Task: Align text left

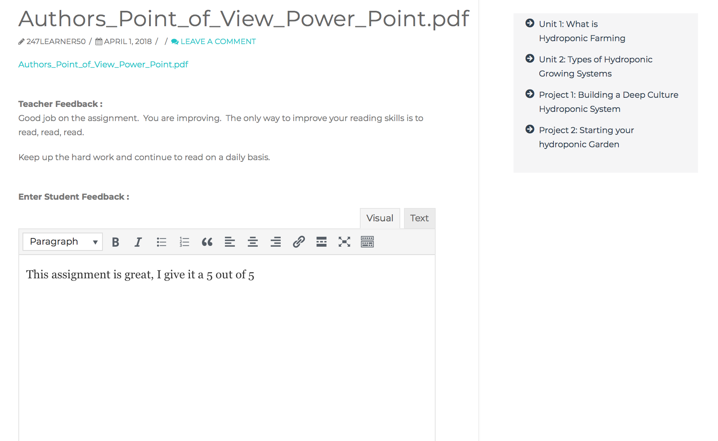Action: click(x=230, y=242)
